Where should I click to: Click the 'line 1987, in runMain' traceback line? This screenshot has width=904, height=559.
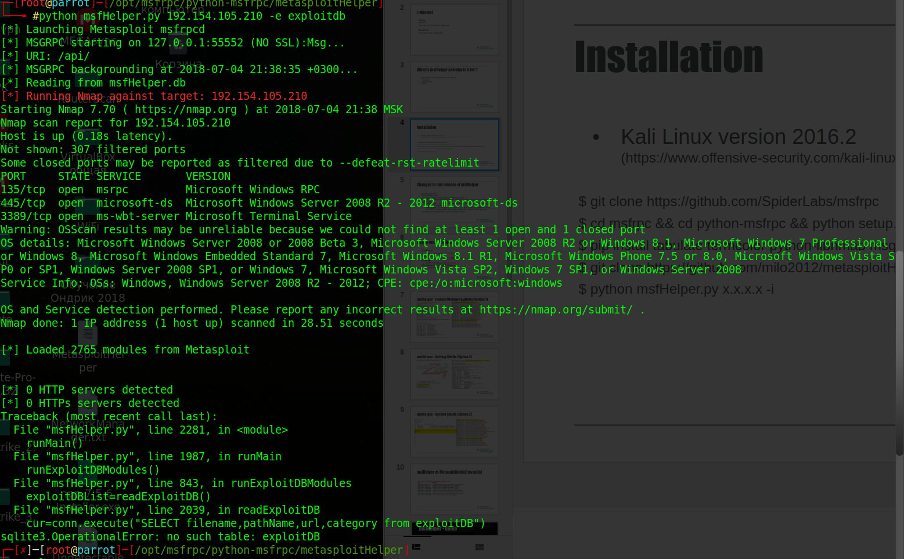click(147, 457)
